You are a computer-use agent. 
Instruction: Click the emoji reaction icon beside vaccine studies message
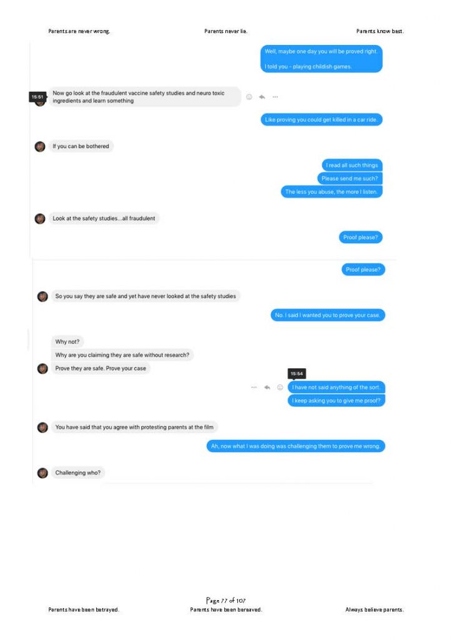pyautogui.click(x=249, y=97)
